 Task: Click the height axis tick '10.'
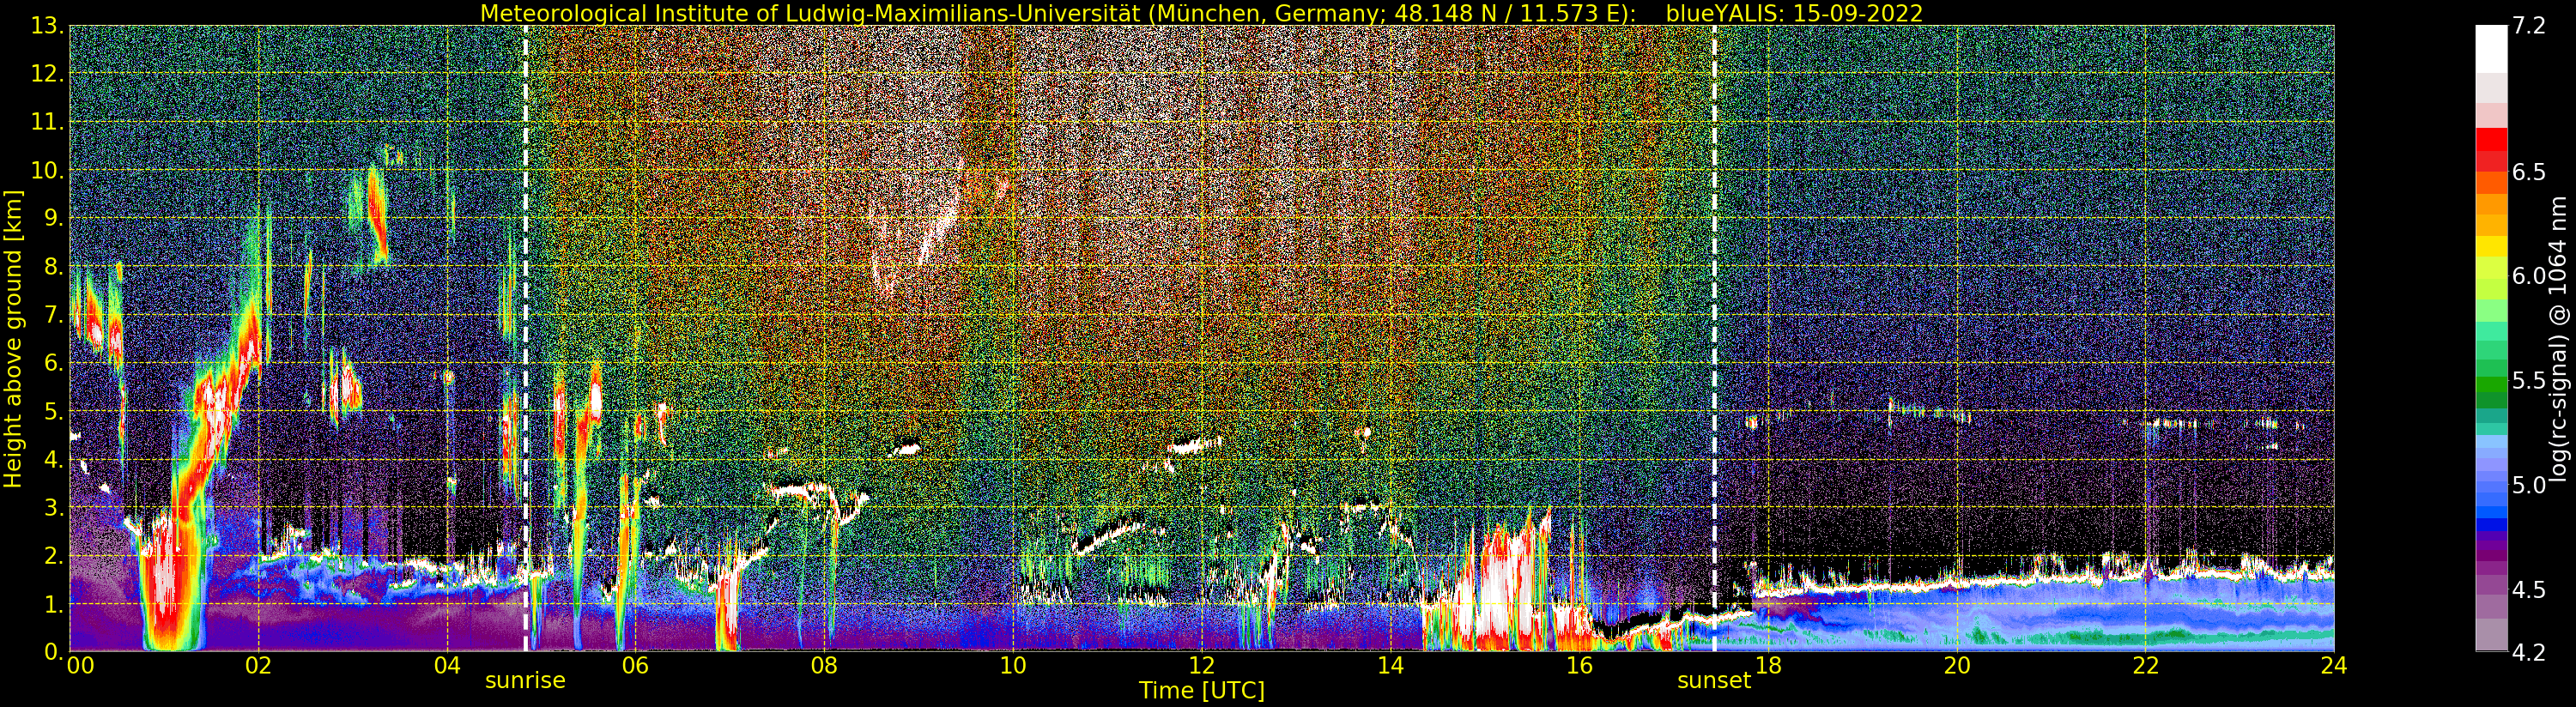(47, 170)
